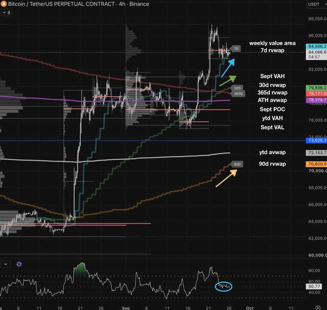Screen dimensions: 327x310
Task: Select the 'ATH avwap' text annotation
Action: click(272, 100)
